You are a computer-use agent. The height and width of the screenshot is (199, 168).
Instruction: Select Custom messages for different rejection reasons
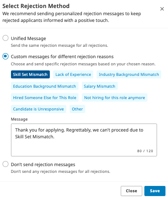[x=5, y=56]
